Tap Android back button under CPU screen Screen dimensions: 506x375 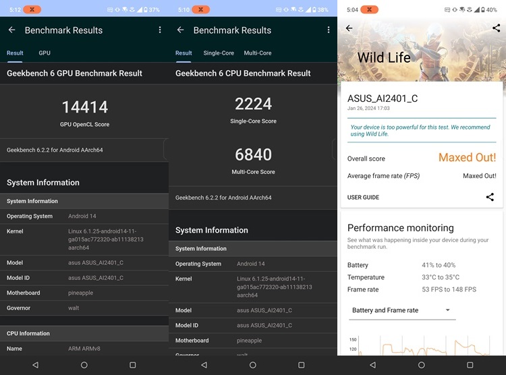(x=204, y=365)
